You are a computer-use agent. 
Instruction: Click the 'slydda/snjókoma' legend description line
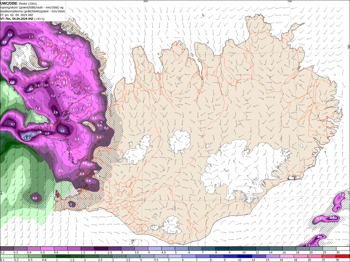(x=33, y=11)
